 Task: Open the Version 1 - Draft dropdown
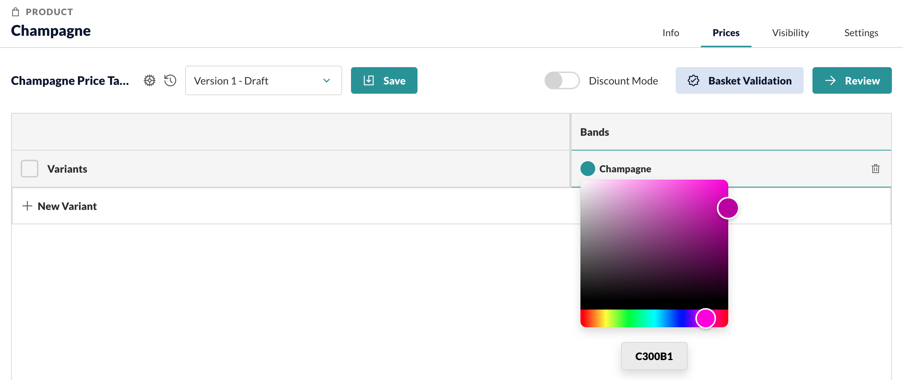[x=263, y=80]
